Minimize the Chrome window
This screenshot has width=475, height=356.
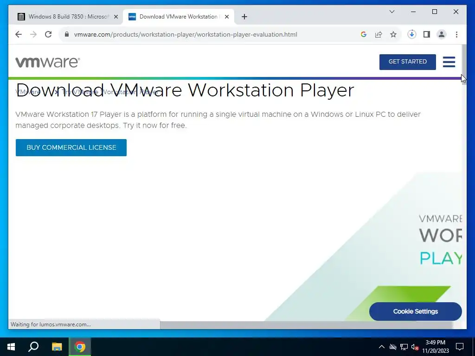(413, 12)
